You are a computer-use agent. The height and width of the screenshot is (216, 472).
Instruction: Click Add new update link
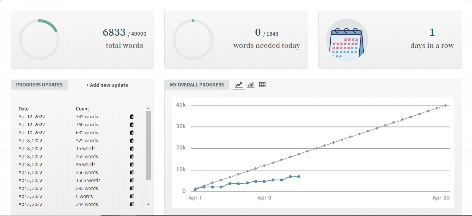[107, 85]
